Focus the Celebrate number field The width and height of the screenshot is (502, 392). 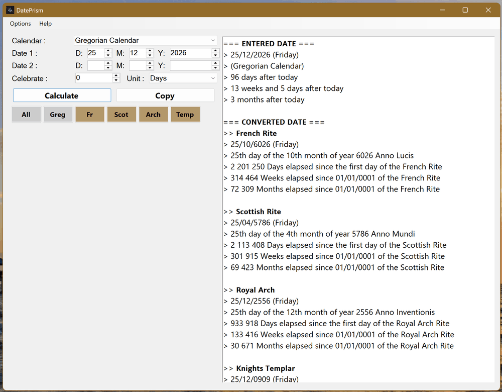pos(94,78)
